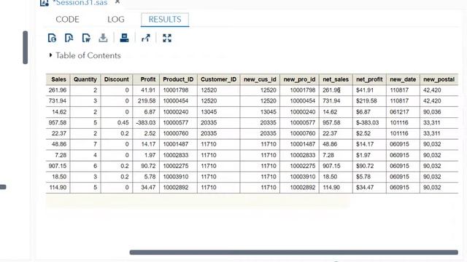Click the Sales column header
The height and width of the screenshot is (262, 467).
tap(58, 79)
